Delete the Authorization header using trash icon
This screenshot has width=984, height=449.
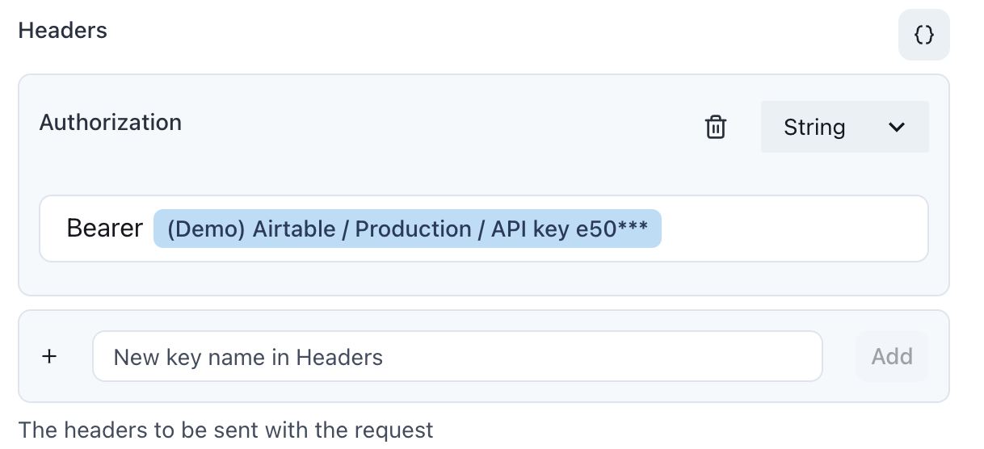pos(716,128)
